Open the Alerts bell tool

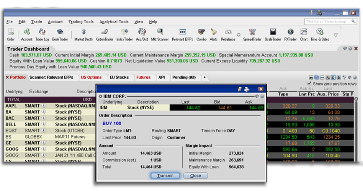(x=213, y=35)
